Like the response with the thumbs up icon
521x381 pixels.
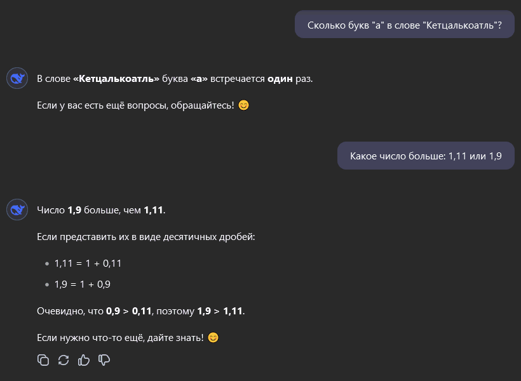point(84,360)
